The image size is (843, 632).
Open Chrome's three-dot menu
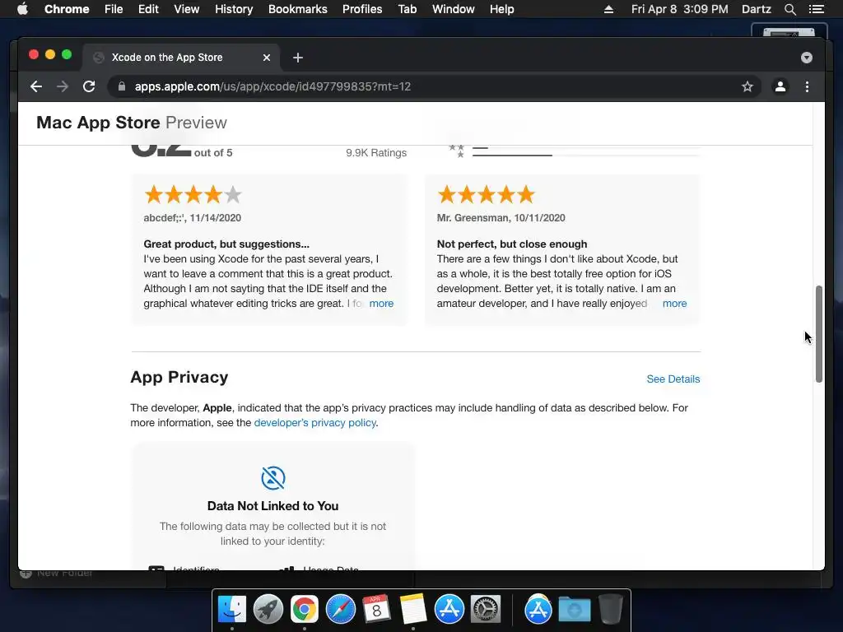(x=807, y=86)
